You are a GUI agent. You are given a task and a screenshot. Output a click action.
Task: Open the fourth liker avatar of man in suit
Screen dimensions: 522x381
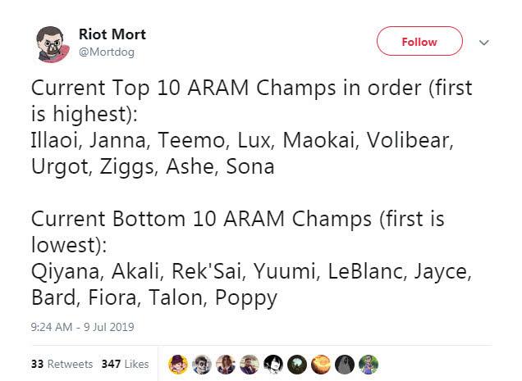coord(250,364)
